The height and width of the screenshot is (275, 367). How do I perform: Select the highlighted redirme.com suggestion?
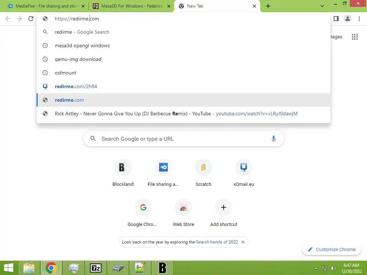[183, 100]
